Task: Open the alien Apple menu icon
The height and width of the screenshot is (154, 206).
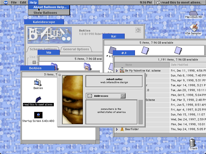Action: pos(6,3)
